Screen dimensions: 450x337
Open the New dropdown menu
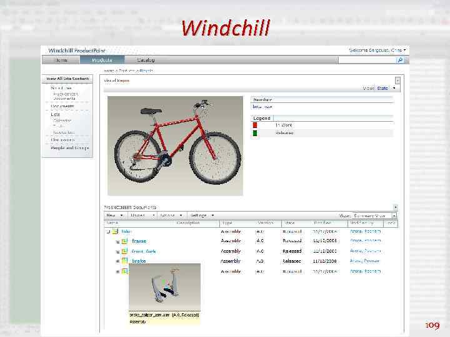coord(114,215)
